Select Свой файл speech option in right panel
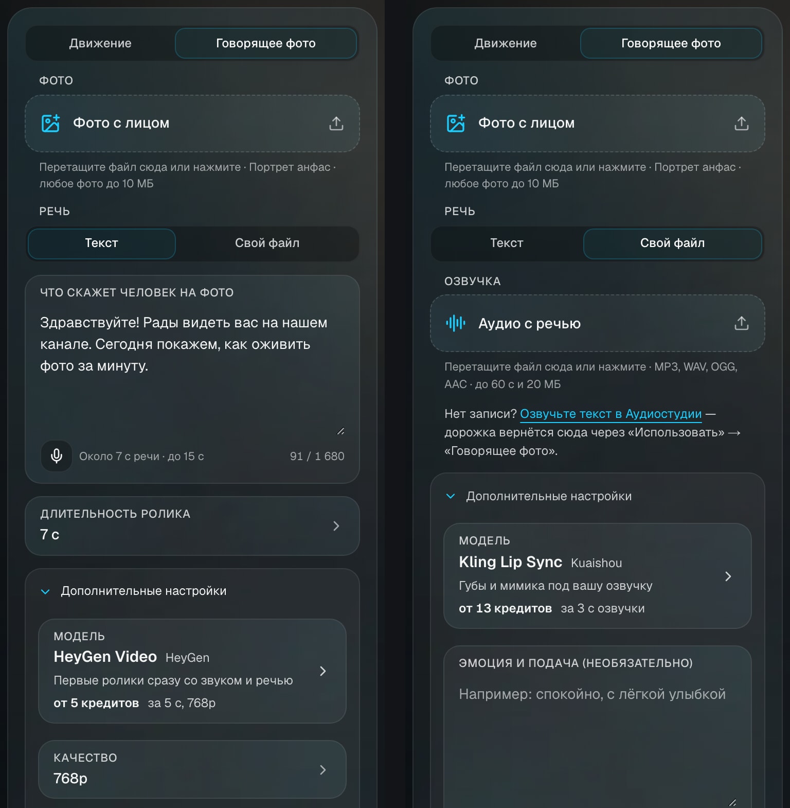Screen dimensions: 790x808 [x=672, y=243]
